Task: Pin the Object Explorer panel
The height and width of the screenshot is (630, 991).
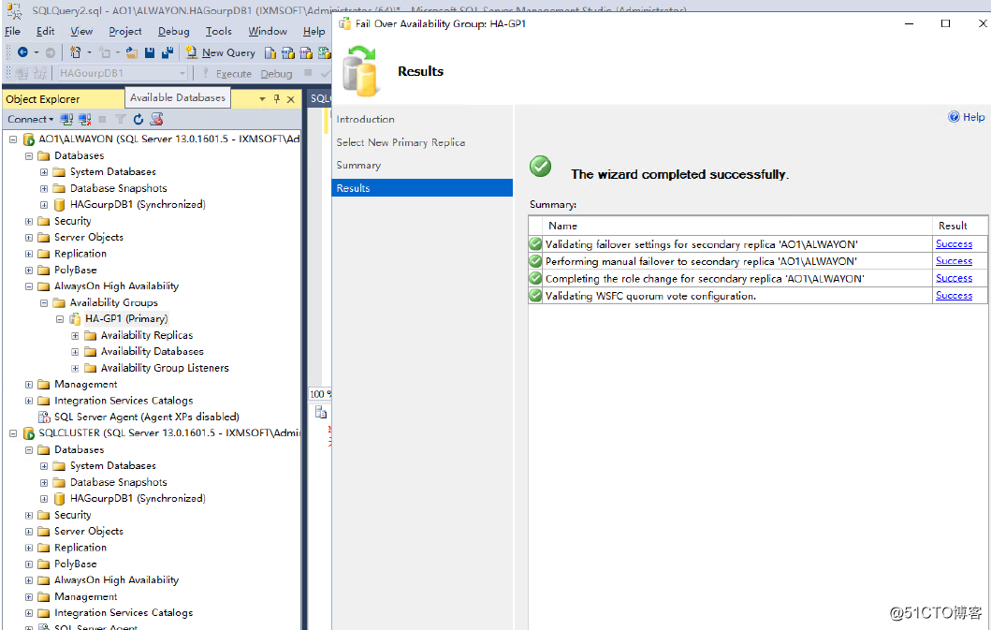Action: click(x=276, y=98)
